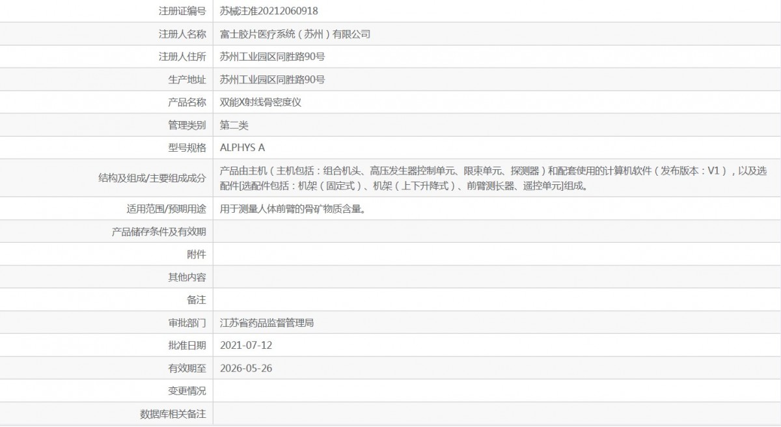Select the model specification ALPHYS A

[x=243, y=148]
